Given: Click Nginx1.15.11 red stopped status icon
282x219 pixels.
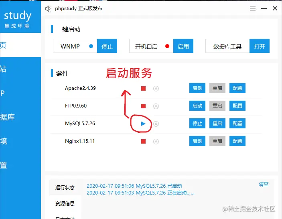Looking at the screenshot, I should (x=143, y=141).
